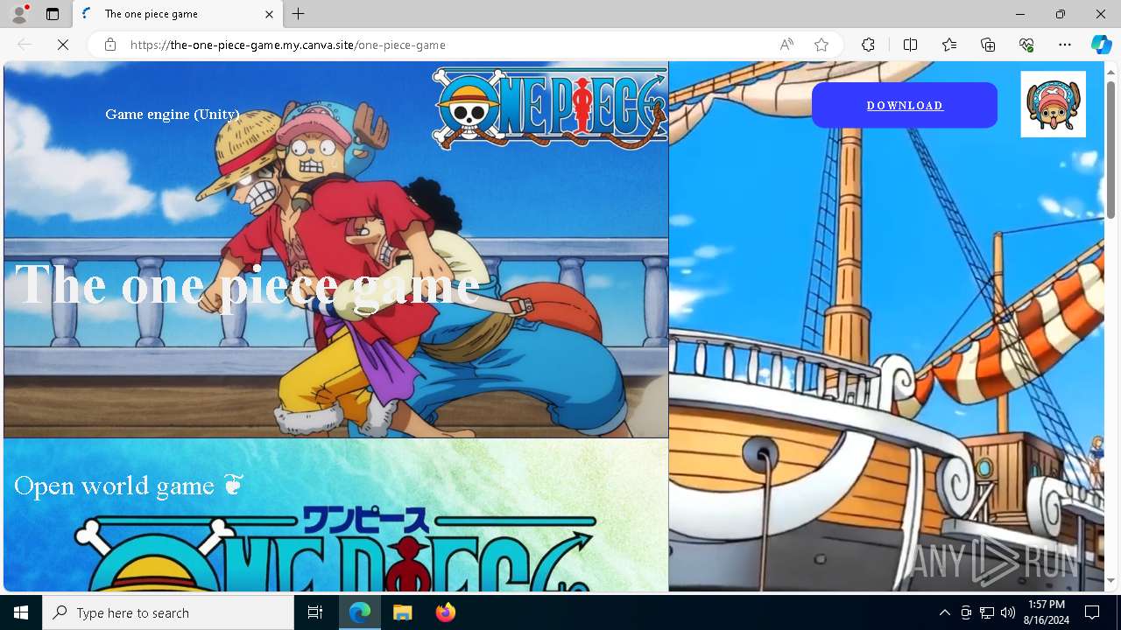This screenshot has width=1121, height=630.
Task: Stop loading the page
Action: (63, 45)
